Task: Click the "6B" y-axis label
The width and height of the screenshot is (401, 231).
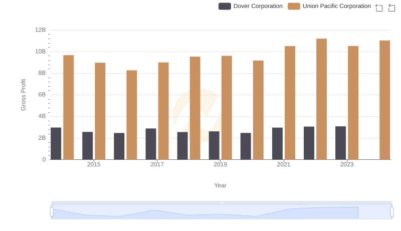Action: pyautogui.click(x=42, y=95)
